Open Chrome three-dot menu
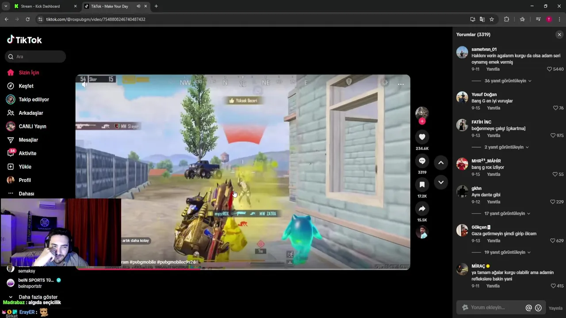This screenshot has width=566, height=318. 559,19
